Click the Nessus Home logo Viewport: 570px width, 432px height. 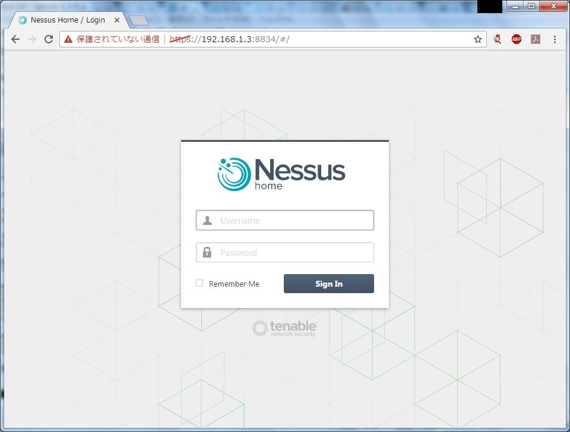click(281, 174)
